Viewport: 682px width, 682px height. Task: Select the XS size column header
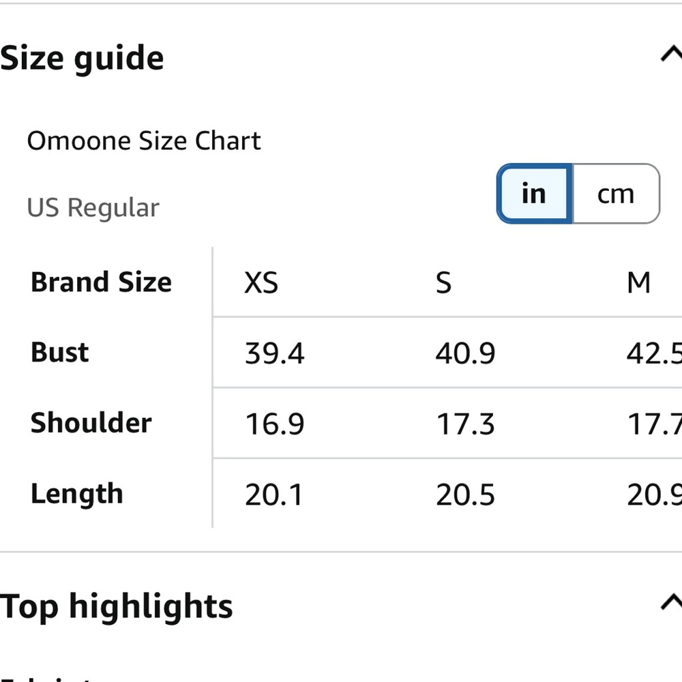(261, 282)
